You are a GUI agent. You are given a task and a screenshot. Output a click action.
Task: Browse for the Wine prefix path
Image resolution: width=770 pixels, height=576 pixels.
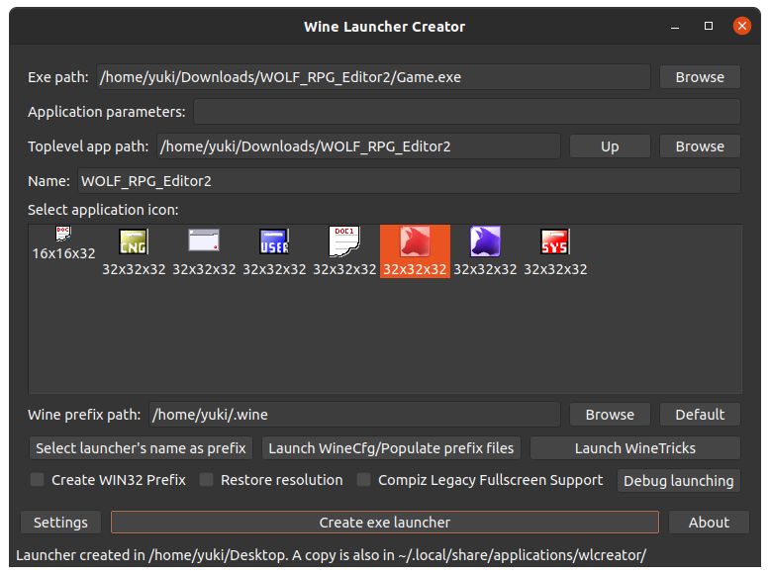610,415
